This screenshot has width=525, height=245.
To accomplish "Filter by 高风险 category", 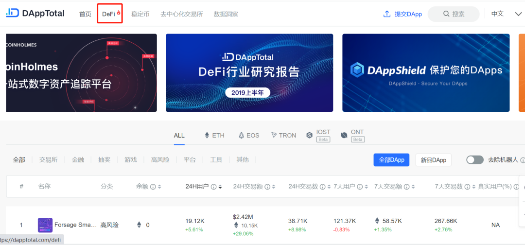I will [160, 159].
